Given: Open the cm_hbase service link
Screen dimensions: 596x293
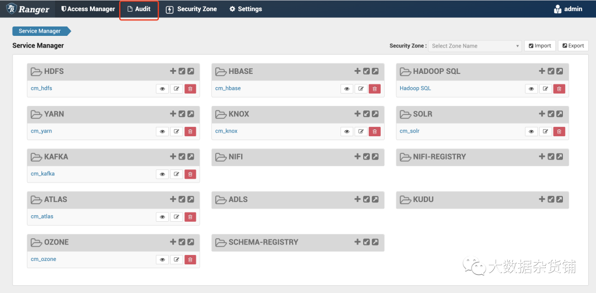Looking at the screenshot, I should pos(228,88).
